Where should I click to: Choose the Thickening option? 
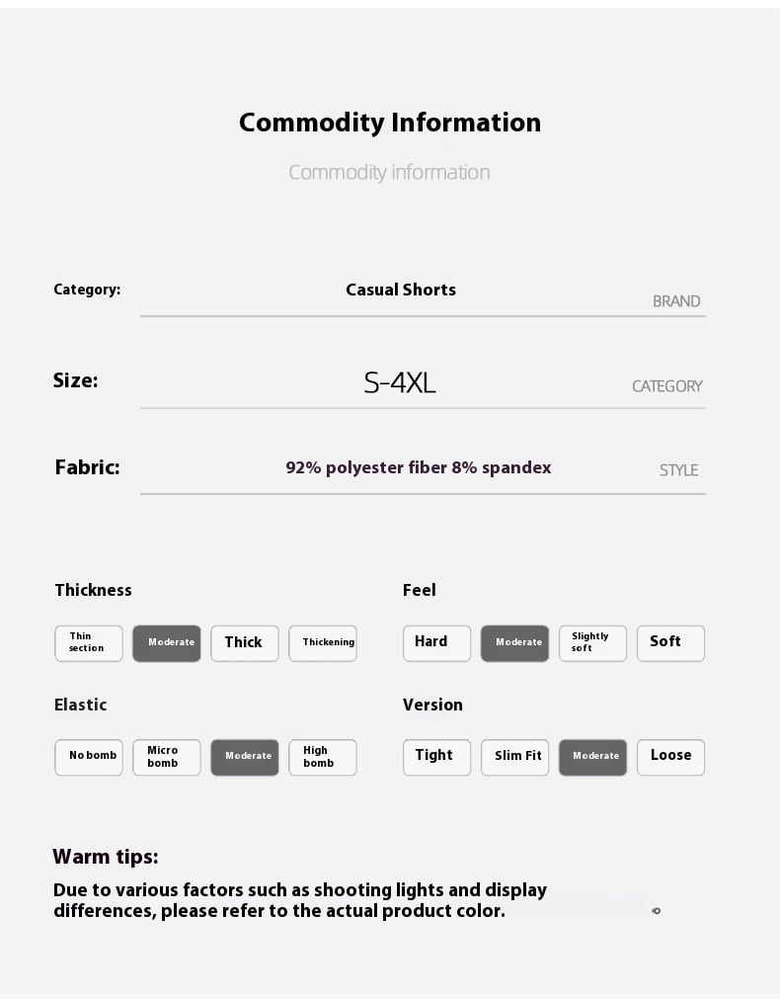click(323, 643)
